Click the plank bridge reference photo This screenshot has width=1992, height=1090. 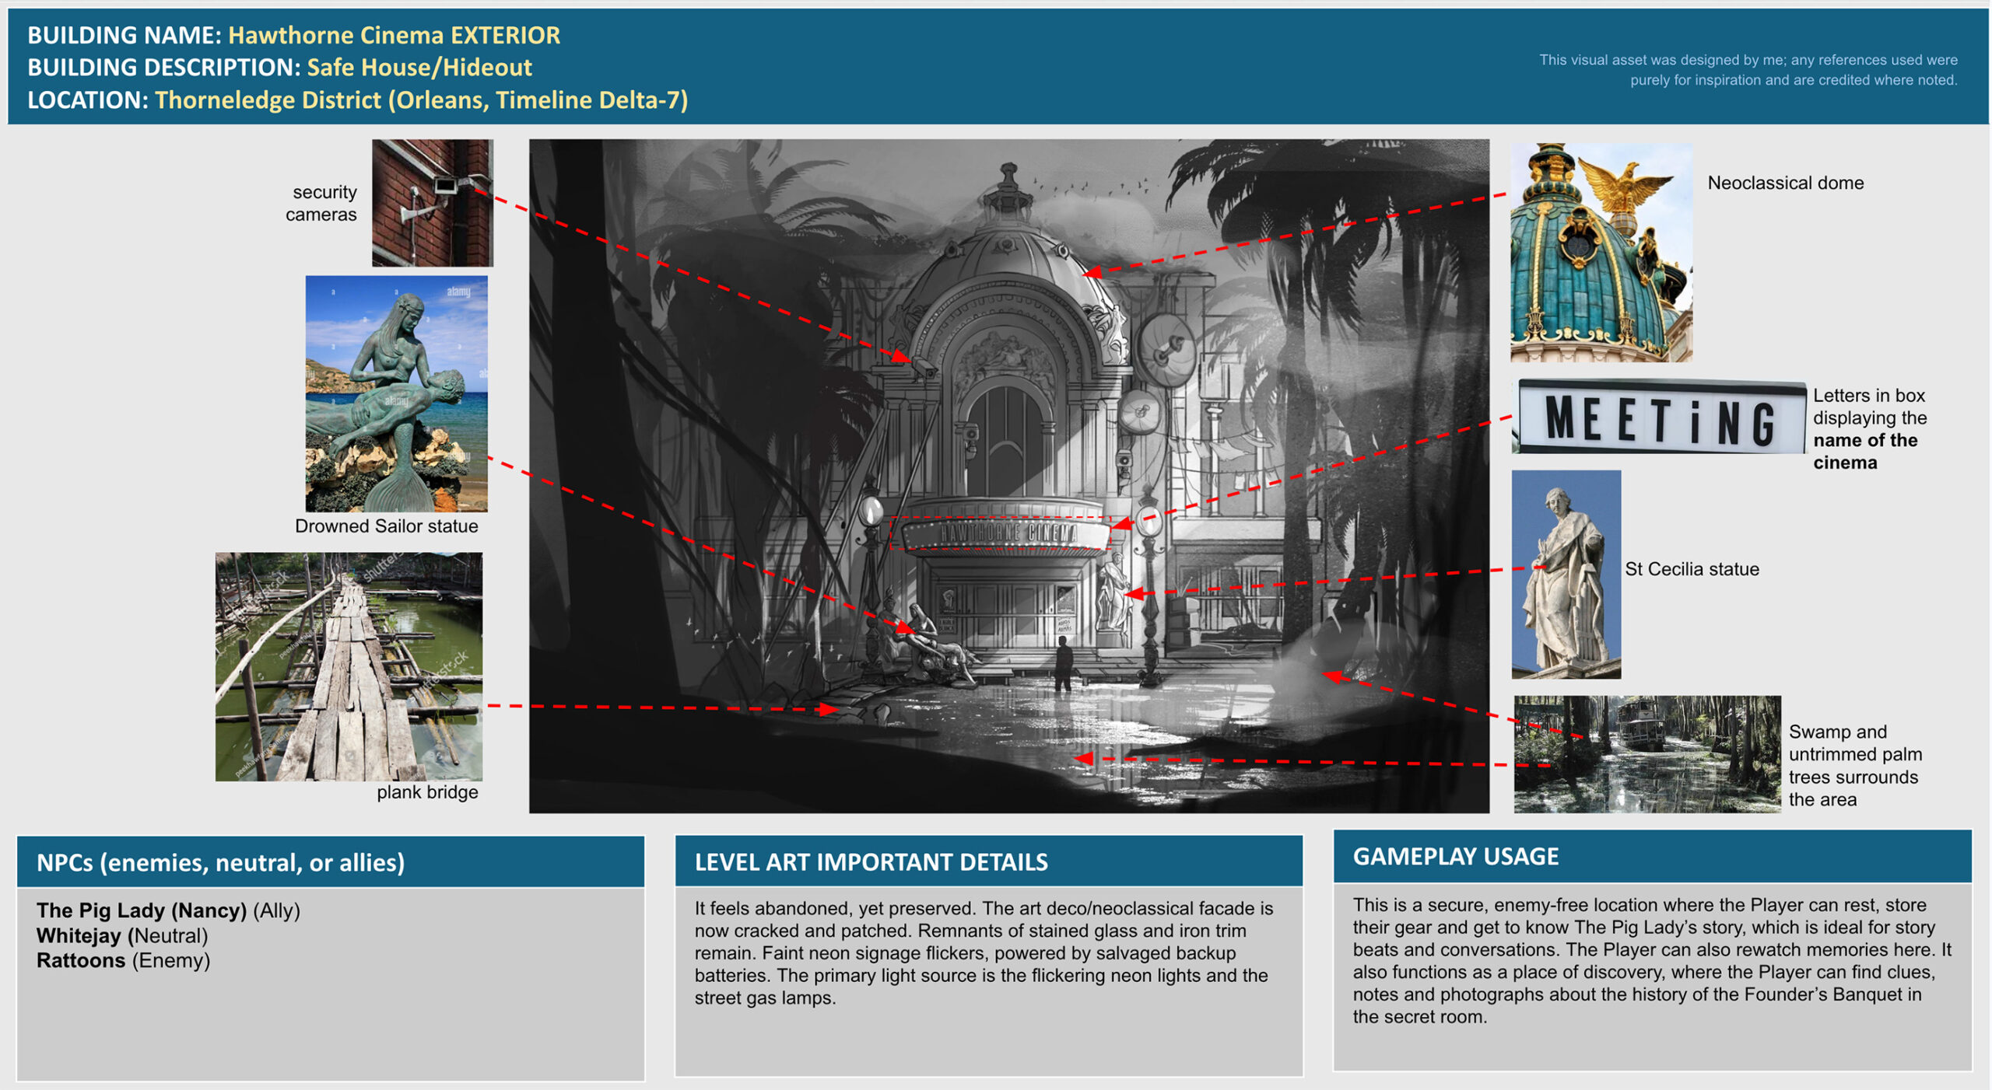tap(349, 666)
